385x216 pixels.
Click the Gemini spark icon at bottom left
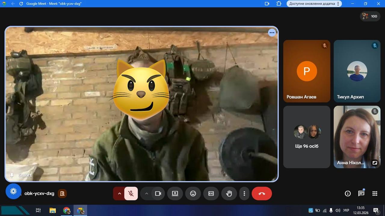(14, 191)
